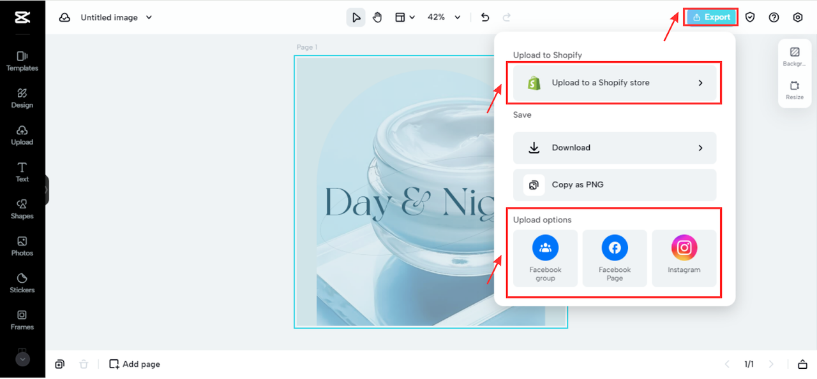Select the Text tool in sidebar

(x=22, y=172)
